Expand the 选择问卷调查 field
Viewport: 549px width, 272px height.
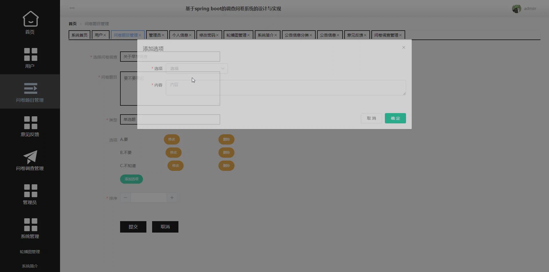point(170,57)
